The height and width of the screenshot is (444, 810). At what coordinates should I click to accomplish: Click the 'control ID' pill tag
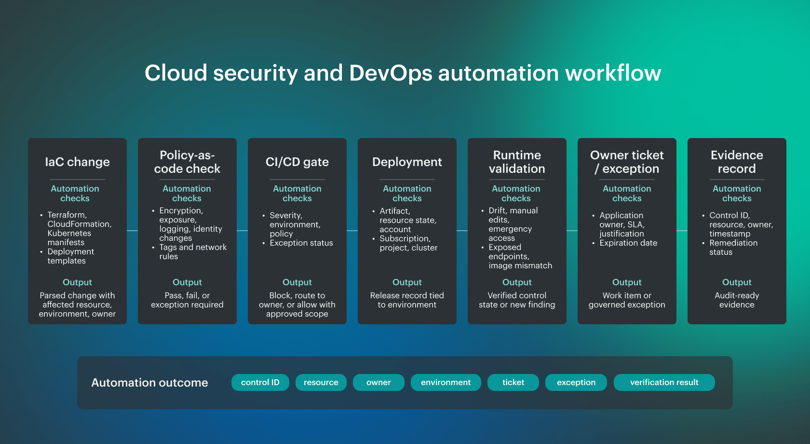point(260,382)
